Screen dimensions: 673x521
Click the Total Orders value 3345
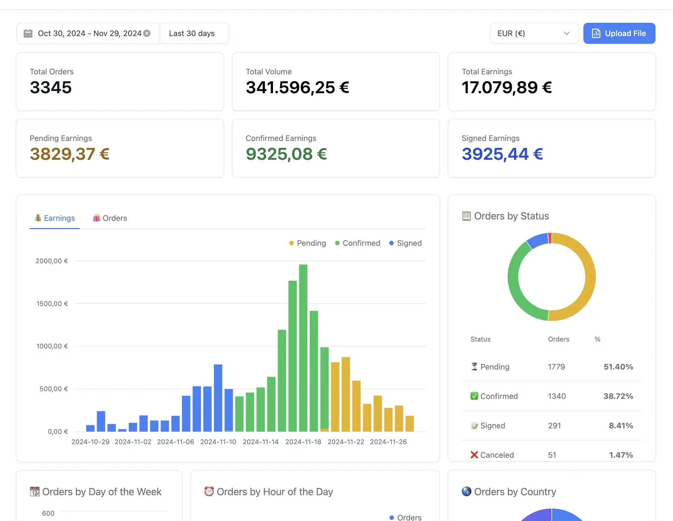51,88
